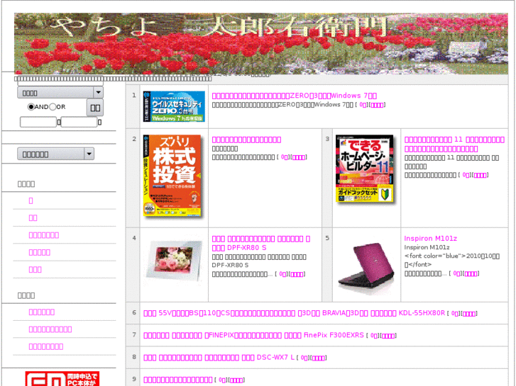Viewport: 516px width, 386px height.
Task: Select the OR radio button
Action: 53,107
